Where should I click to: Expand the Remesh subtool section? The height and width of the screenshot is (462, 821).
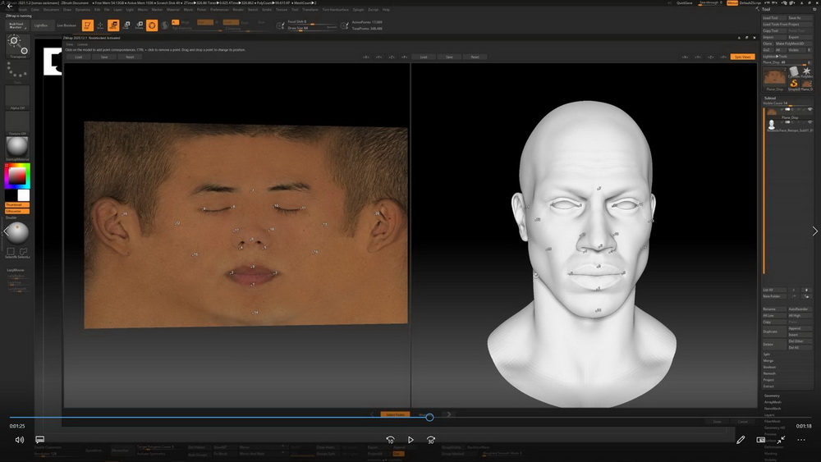click(769, 373)
